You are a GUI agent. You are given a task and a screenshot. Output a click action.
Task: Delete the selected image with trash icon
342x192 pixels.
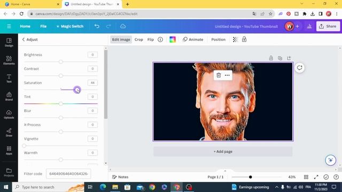click(219, 75)
